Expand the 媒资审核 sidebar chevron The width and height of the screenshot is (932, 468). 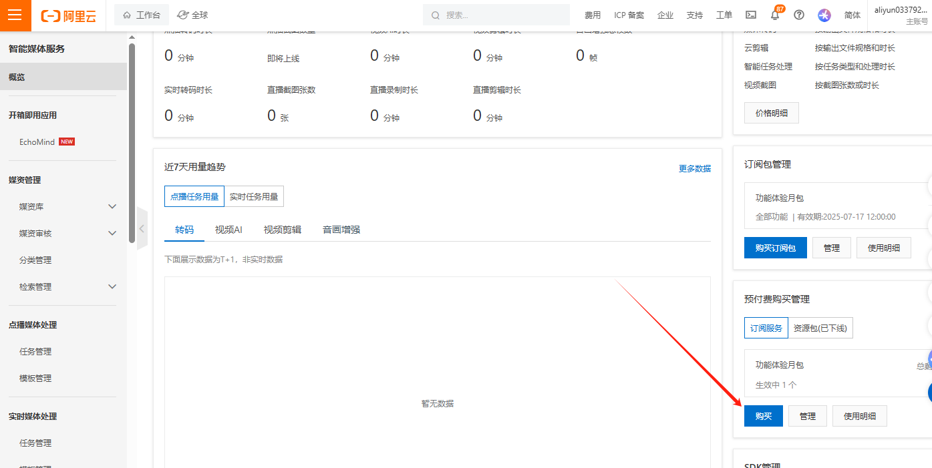point(112,234)
